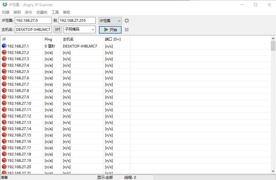Viewport: 276px width, 180px height.
Task: Click the red status icon of 192.168.27.2
Action: pyautogui.click(x=4, y=52)
